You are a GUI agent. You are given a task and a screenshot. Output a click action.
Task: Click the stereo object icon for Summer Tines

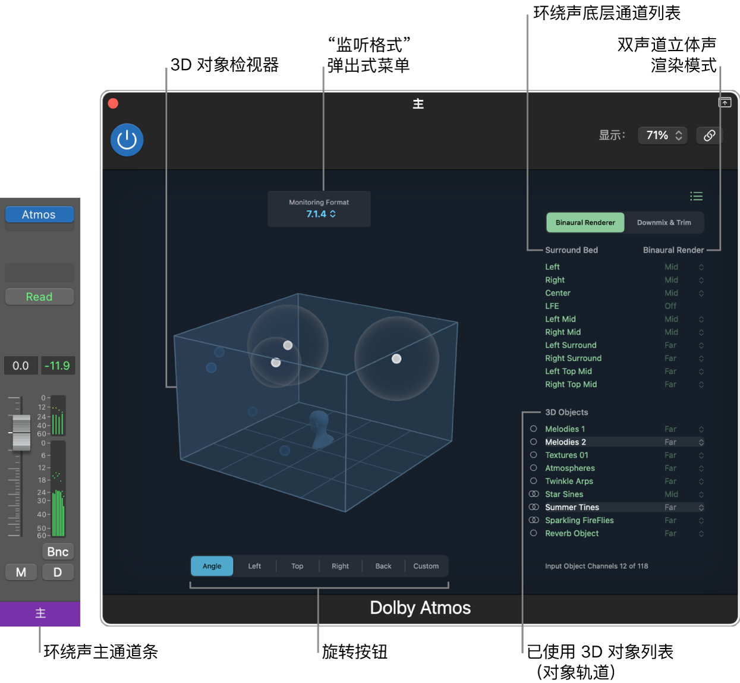534,507
